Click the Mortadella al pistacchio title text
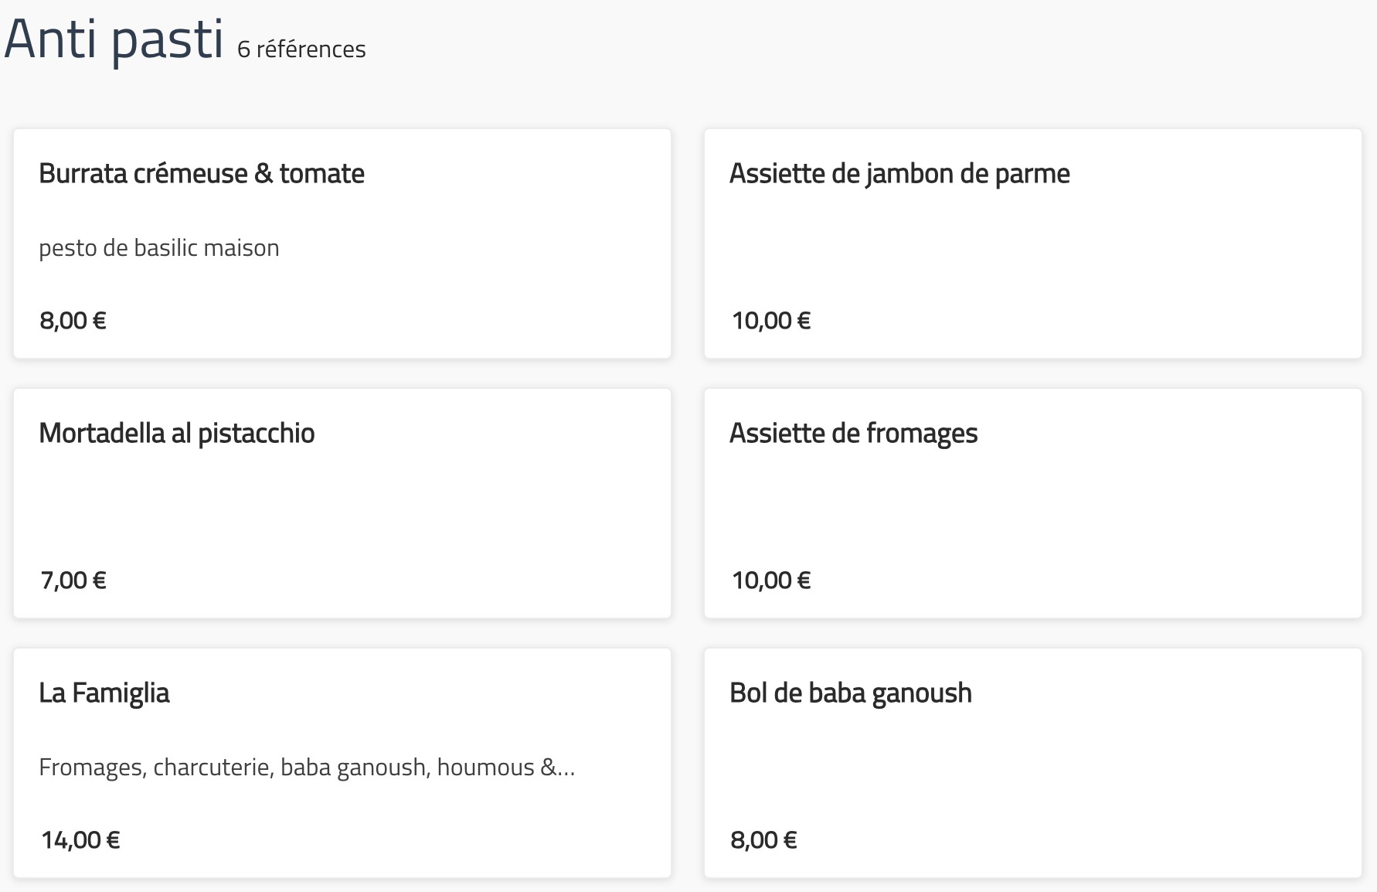The height and width of the screenshot is (892, 1377). click(x=177, y=434)
